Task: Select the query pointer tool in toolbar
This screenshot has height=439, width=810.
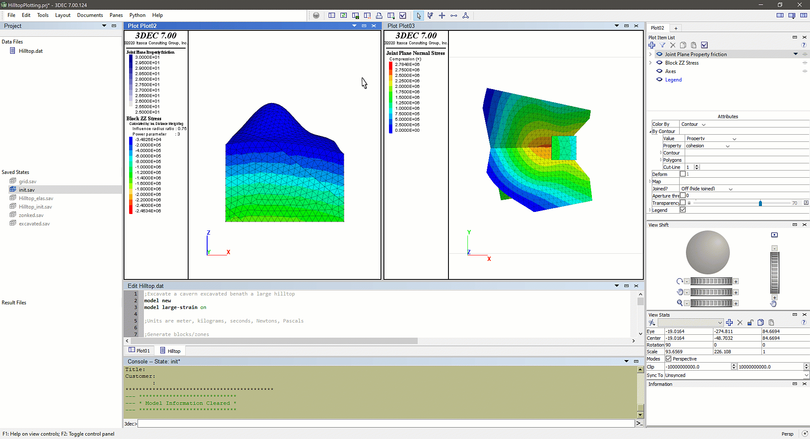Action: [430, 16]
